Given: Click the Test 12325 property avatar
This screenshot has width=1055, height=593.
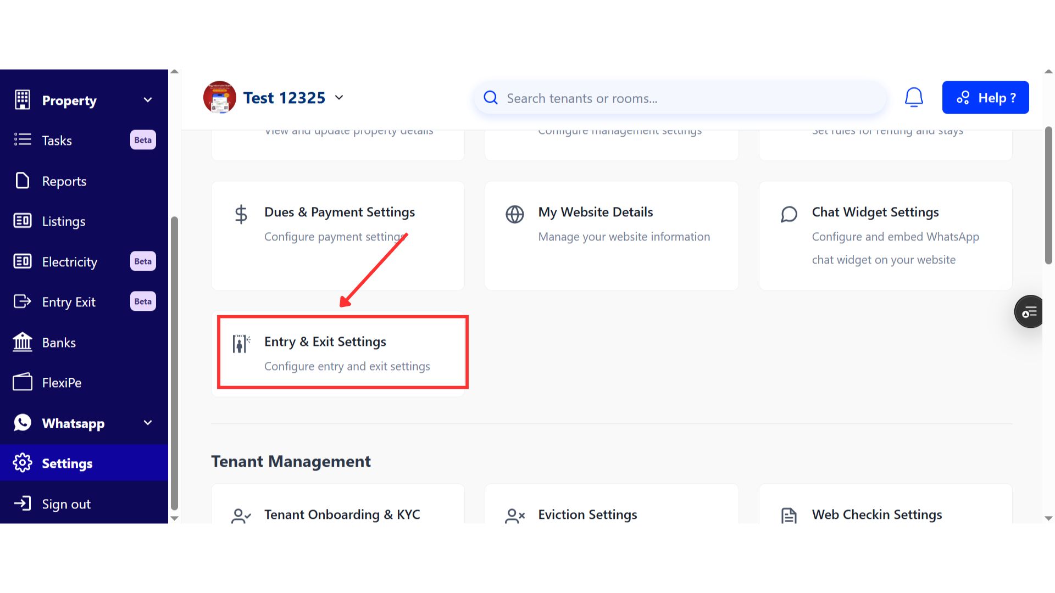Looking at the screenshot, I should click(x=220, y=98).
